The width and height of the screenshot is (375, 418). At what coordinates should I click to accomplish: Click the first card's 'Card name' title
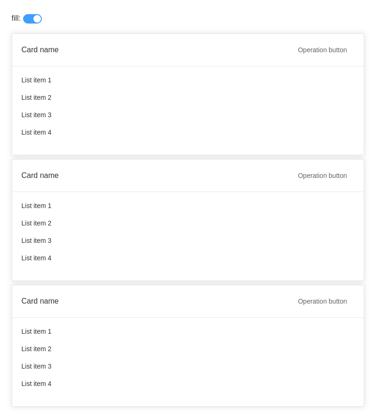[x=40, y=50]
